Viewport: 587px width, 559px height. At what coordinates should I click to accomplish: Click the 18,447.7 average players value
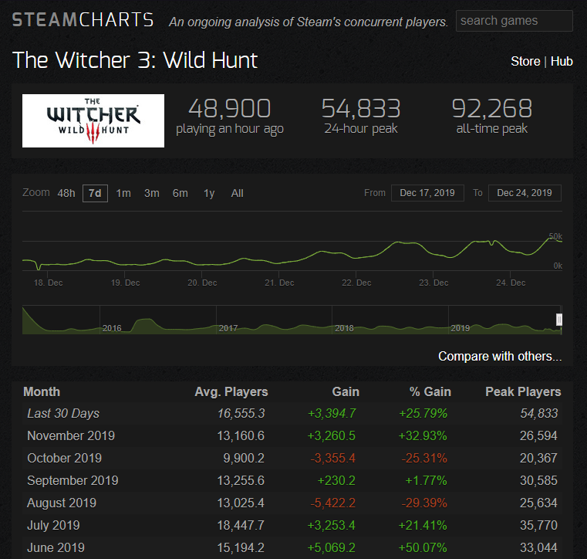[x=241, y=525]
